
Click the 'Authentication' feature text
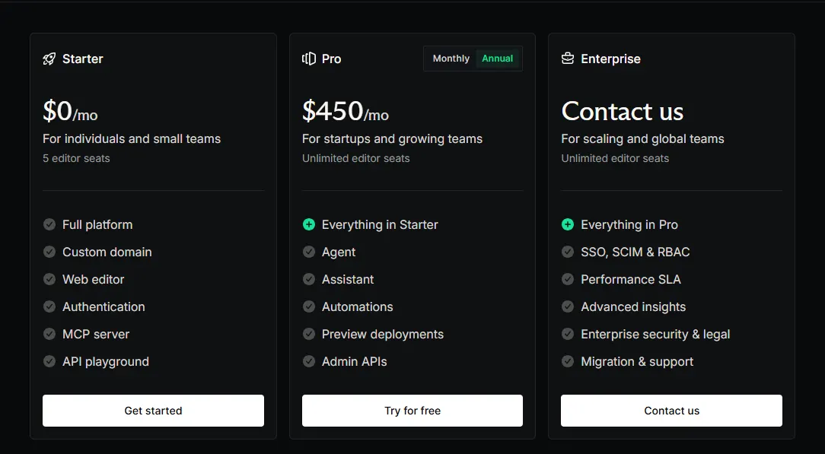click(x=104, y=307)
